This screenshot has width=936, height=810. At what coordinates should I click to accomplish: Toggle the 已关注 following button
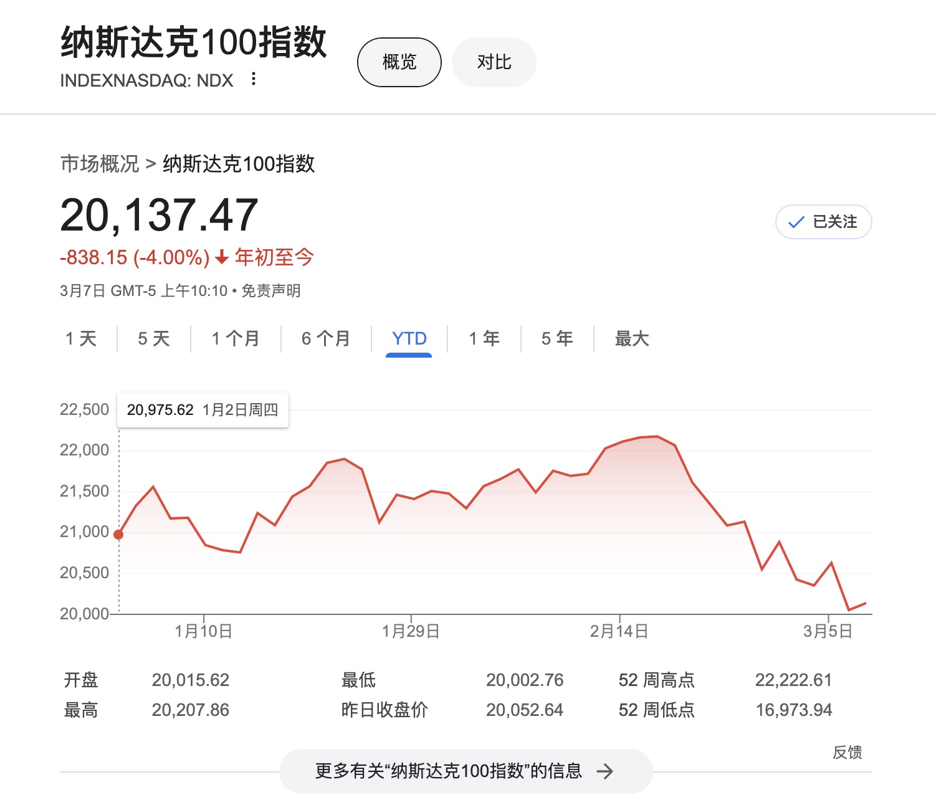823,222
